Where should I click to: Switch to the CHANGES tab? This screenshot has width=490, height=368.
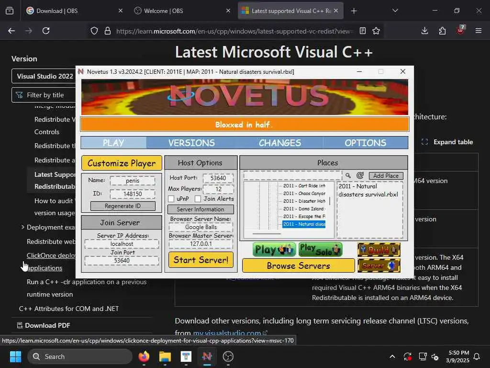pos(279,143)
